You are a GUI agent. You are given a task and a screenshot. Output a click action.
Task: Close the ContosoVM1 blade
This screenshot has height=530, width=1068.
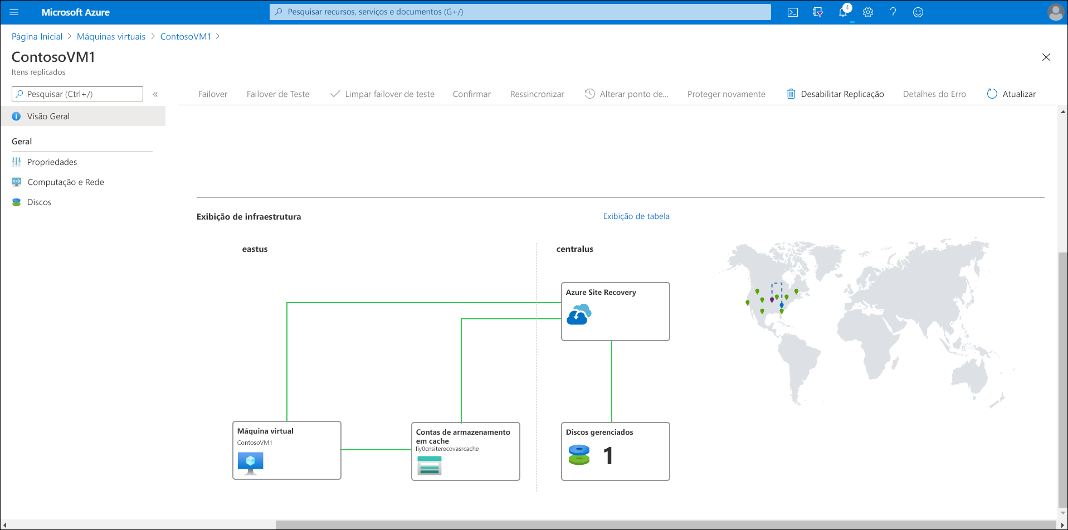point(1046,57)
